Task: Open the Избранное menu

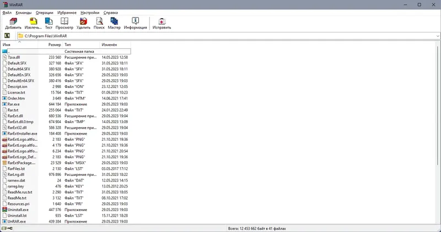Action: tap(67, 13)
